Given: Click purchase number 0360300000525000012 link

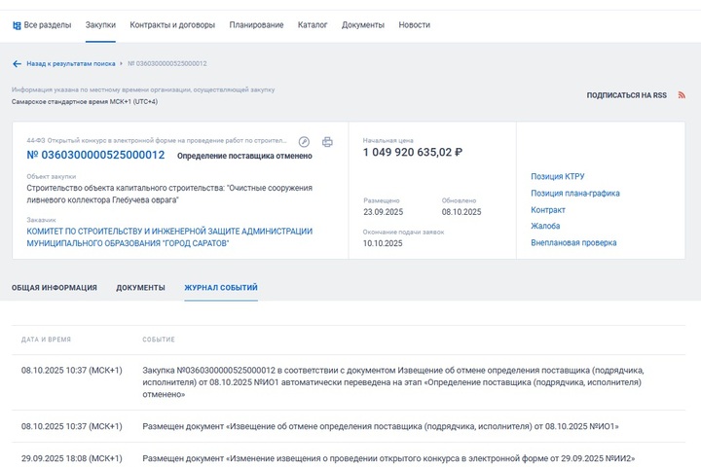Looking at the screenshot, I should click(95, 156).
